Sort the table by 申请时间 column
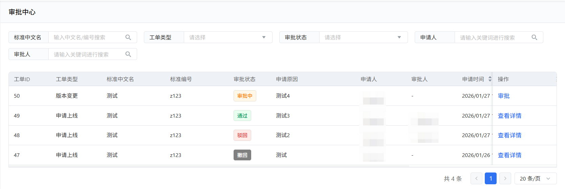Screen dimensions: 565x189 (x=490, y=79)
